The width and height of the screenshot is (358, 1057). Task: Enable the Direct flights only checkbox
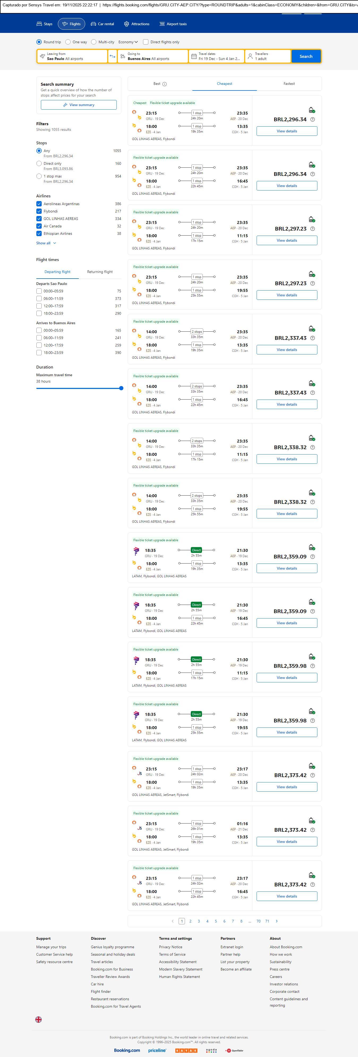(x=146, y=42)
